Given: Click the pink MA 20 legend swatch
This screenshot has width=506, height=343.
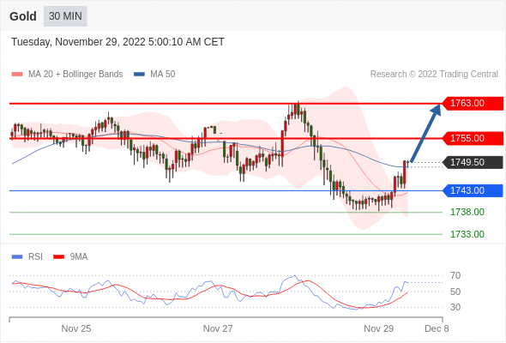Looking at the screenshot, I should tap(17, 75).
